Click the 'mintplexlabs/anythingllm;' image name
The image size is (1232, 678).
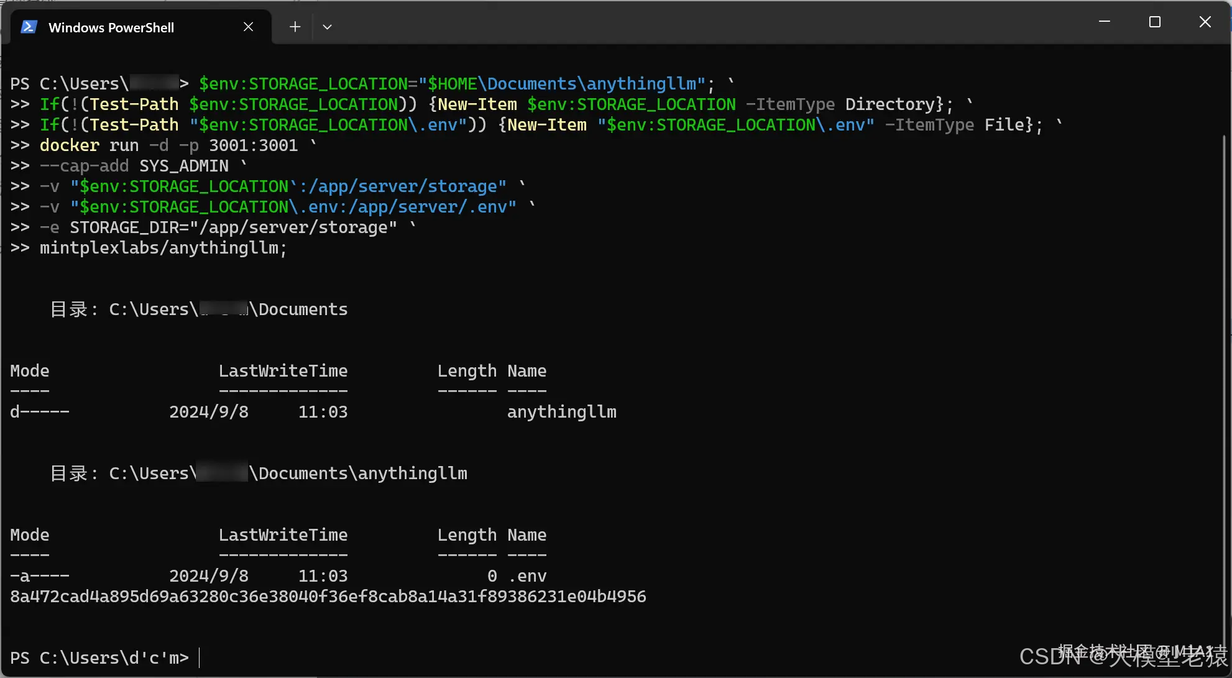(163, 248)
